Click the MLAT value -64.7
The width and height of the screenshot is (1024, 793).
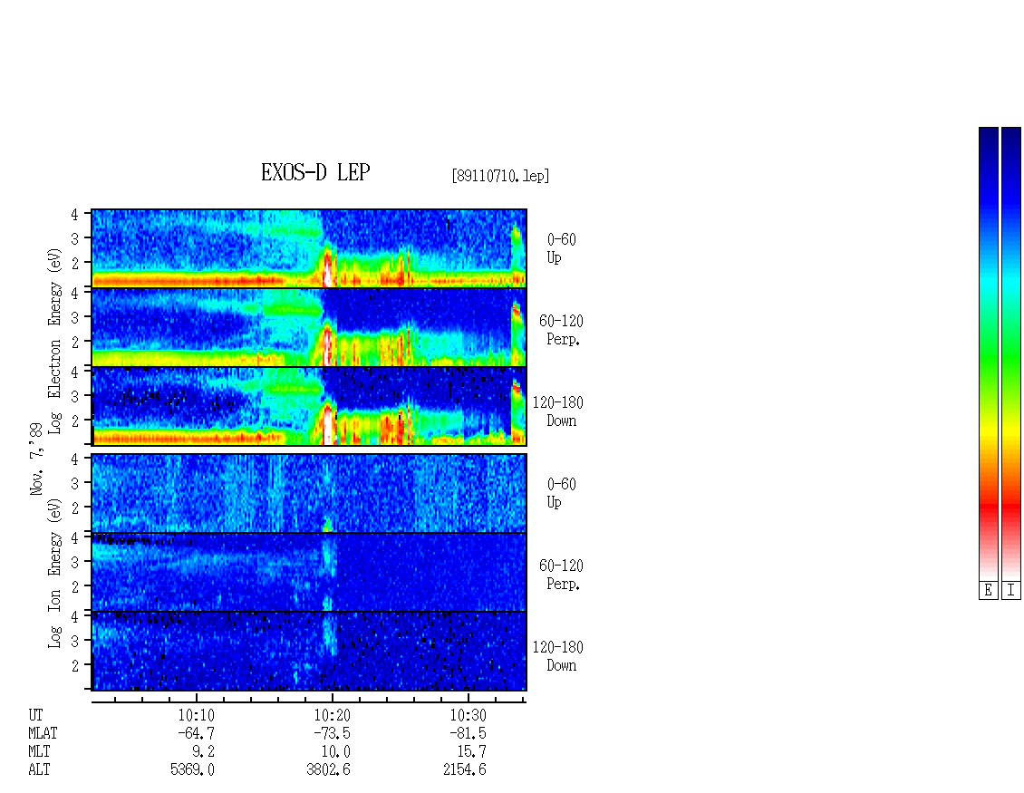pyautogui.click(x=196, y=733)
